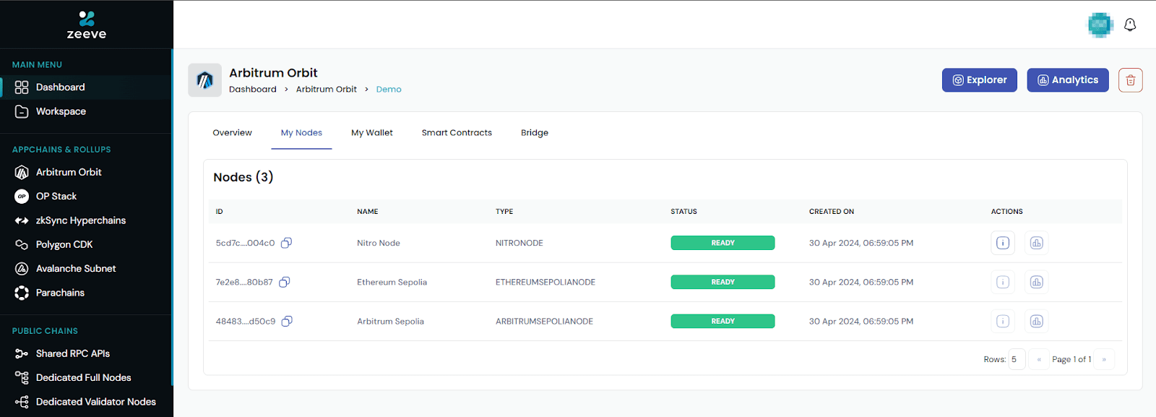The height and width of the screenshot is (417, 1156).
Task: Click the Zeeve logo in sidebar
Action: [x=87, y=25]
